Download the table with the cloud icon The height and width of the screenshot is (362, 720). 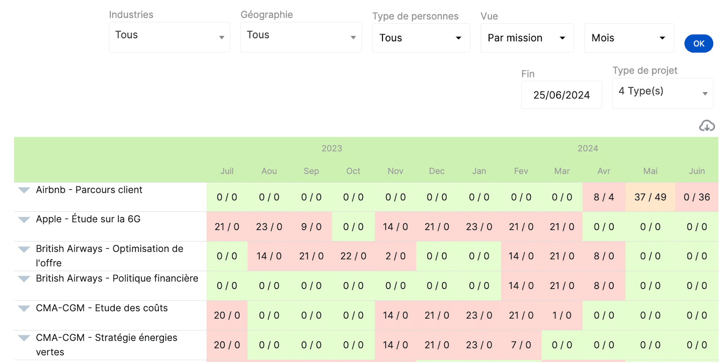(706, 126)
